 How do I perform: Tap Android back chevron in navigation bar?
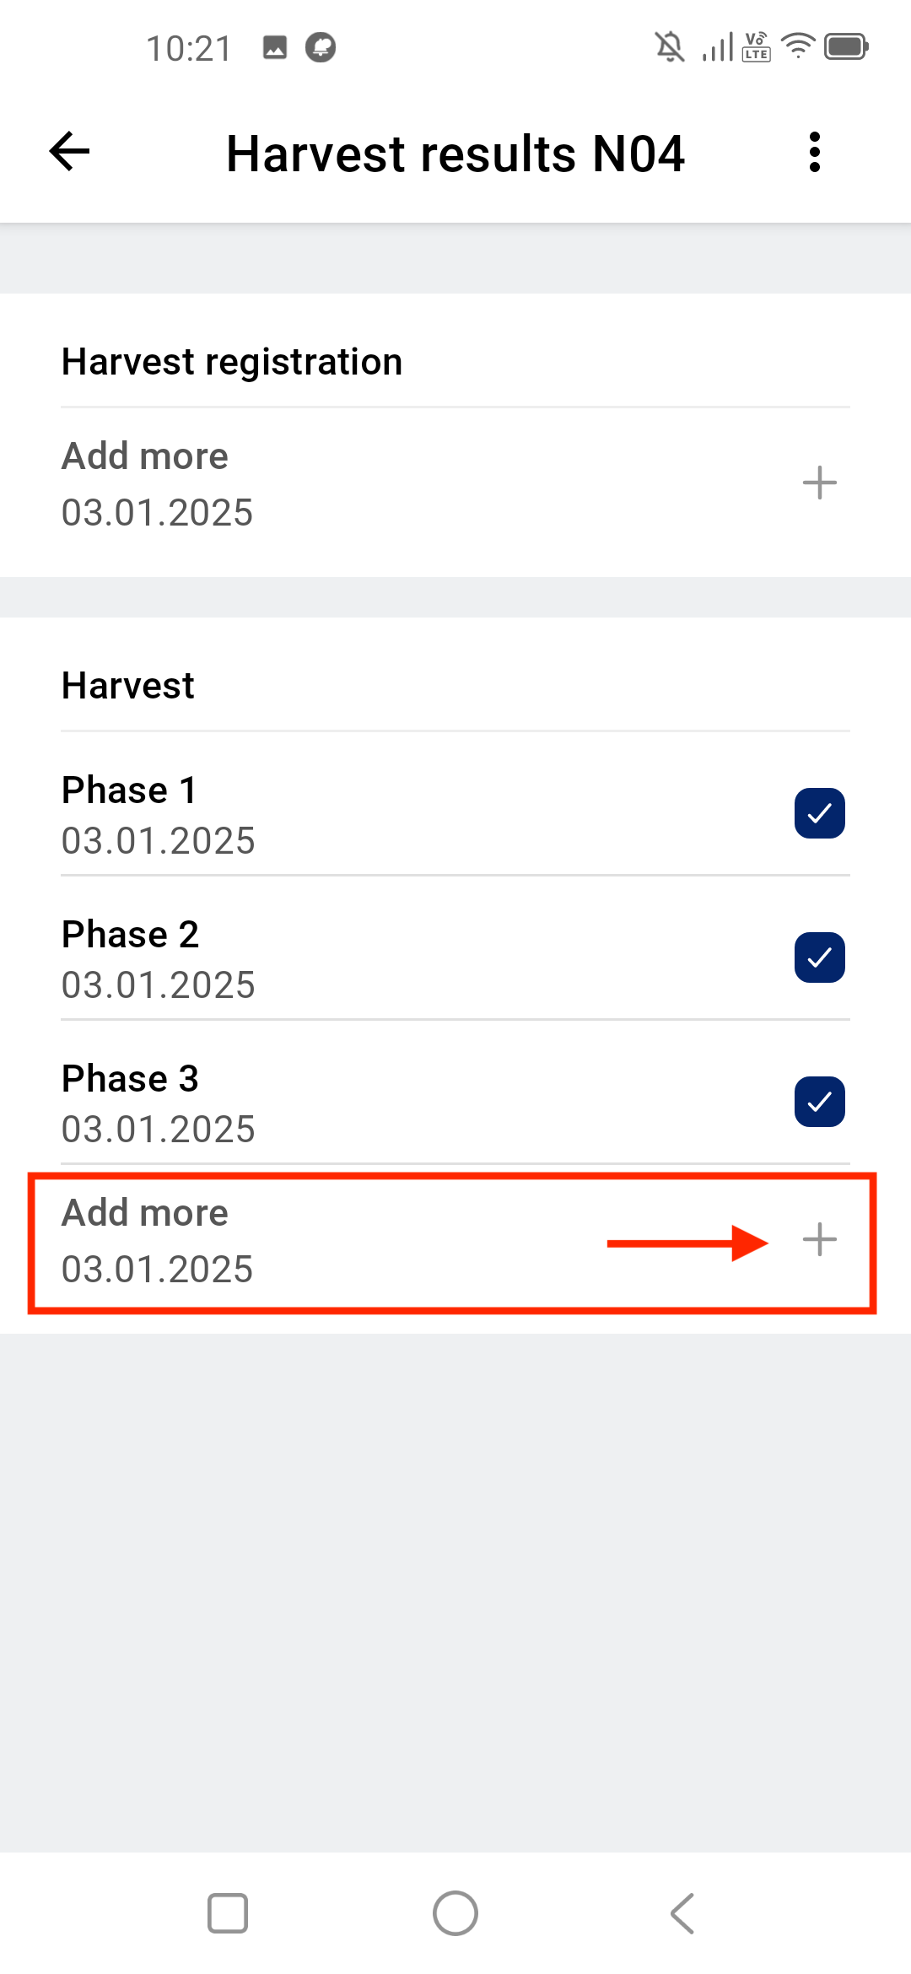pos(682,1912)
